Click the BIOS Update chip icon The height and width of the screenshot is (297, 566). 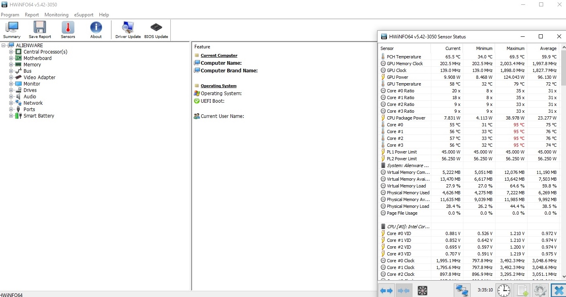click(156, 28)
